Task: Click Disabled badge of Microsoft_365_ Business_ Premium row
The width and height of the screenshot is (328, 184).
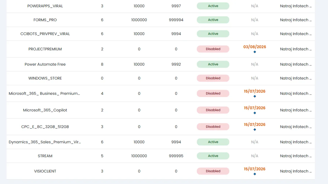Action: [x=213, y=93]
